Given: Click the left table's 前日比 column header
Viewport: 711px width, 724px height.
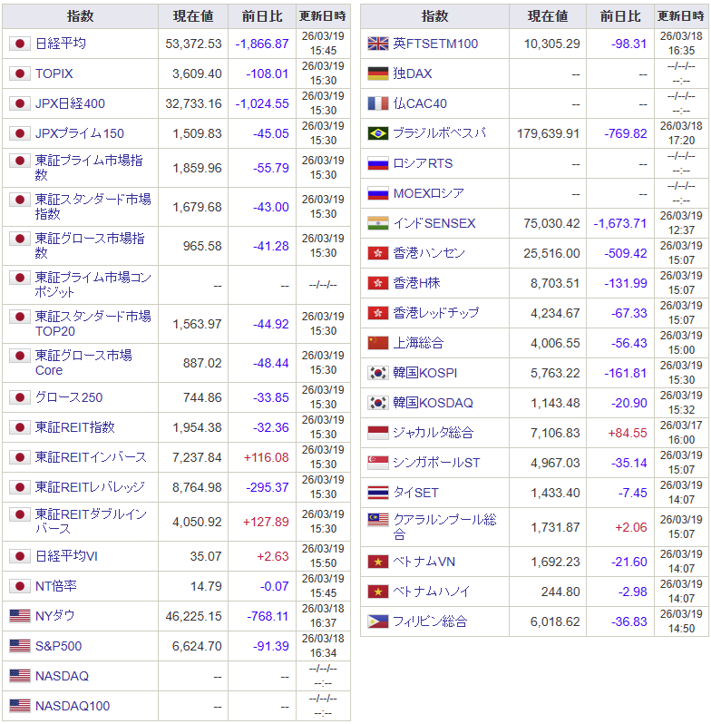Looking at the screenshot, I should tap(262, 16).
